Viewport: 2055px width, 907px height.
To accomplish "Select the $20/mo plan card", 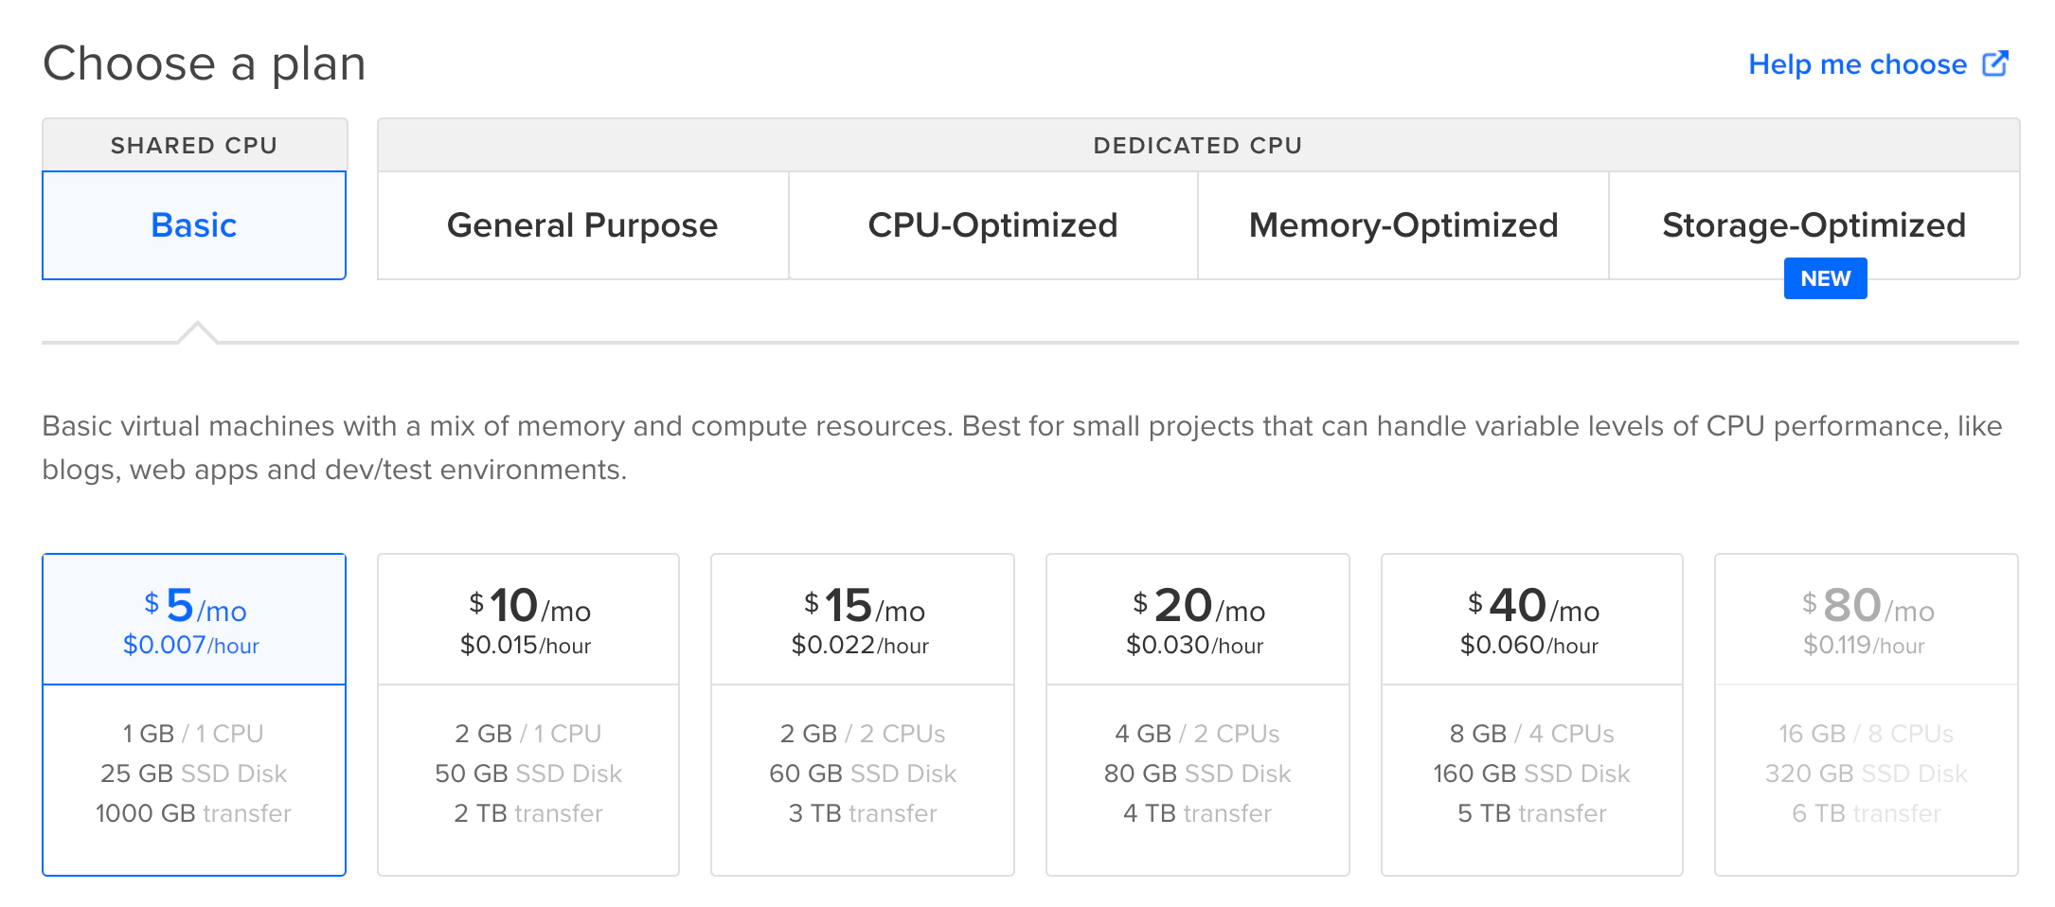I will [x=1197, y=715].
